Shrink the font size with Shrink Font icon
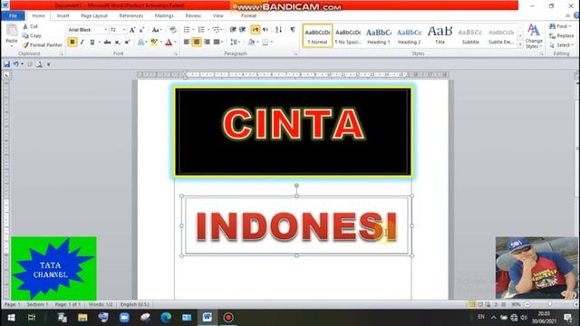Viewport: 580px width, 326px height. [141, 30]
